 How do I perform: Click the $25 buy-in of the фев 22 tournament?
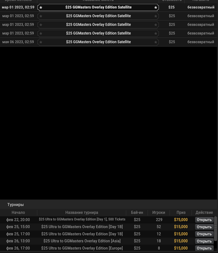pos(137,220)
